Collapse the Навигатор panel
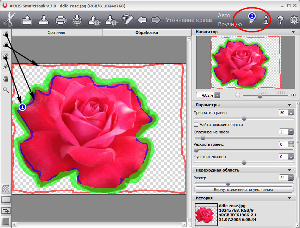Image resolution: width=300 pixels, height=228 pixels. [293, 32]
